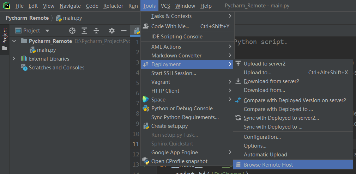Collapse the Pycharm_Remote tree node
Screen dimensions: 356x174
tap(14, 41)
